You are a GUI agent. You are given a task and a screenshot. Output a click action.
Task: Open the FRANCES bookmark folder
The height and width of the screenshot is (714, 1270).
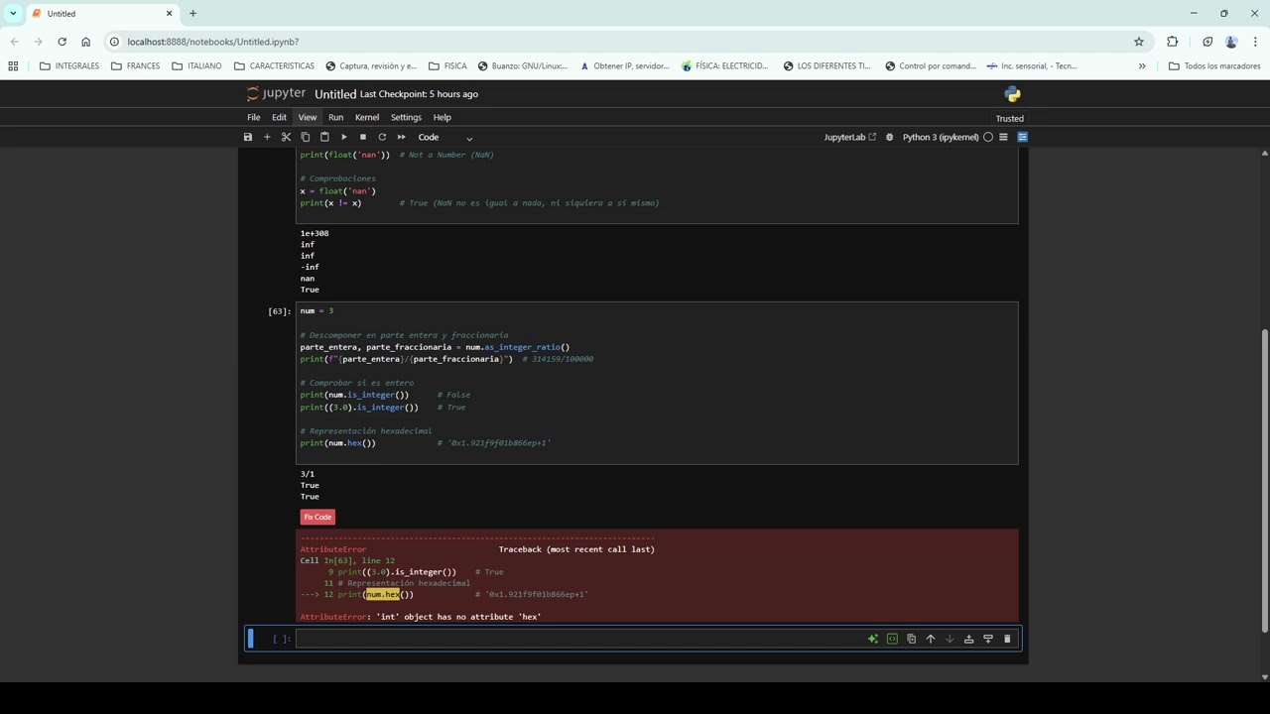coord(135,66)
